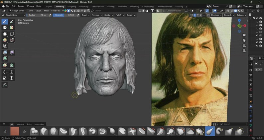Toggle Z-axis symmetry button
This screenshot has width=264, height=140.
[201, 15]
